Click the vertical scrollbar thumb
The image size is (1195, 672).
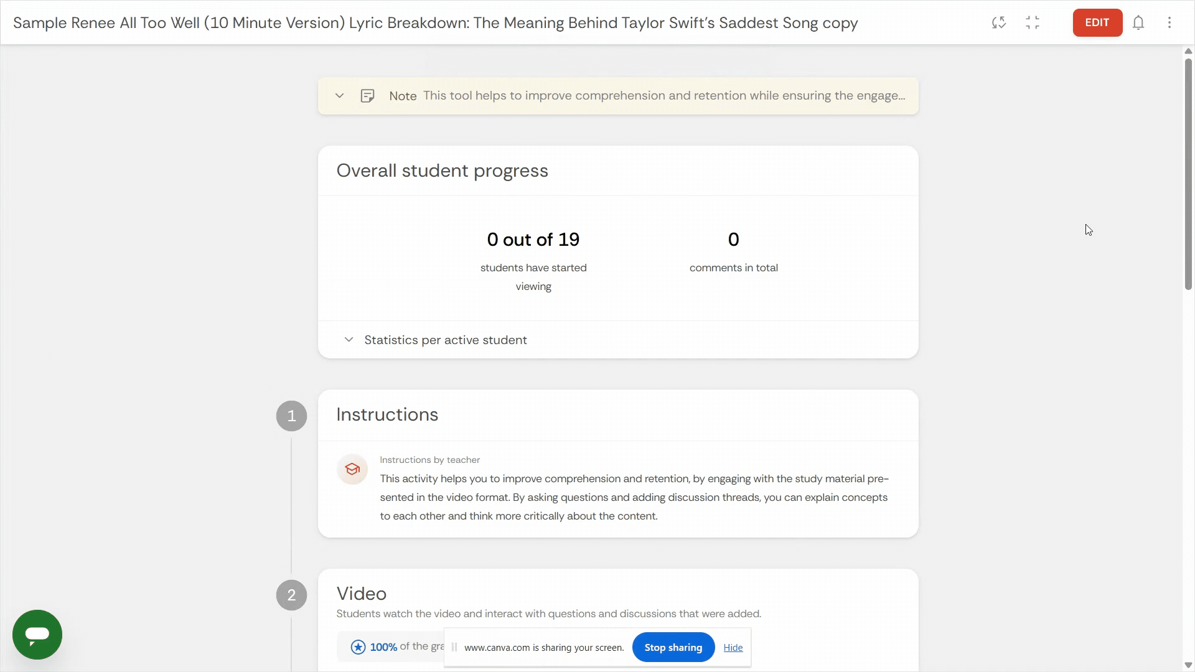point(1188,174)
